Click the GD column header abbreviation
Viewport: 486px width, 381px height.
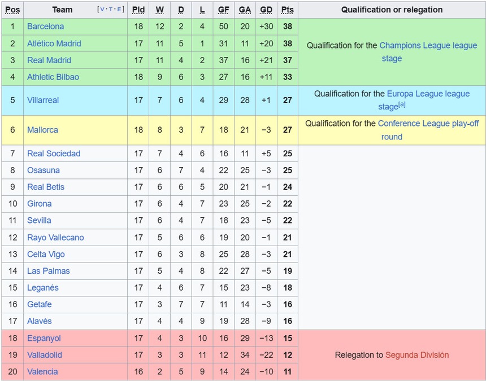[x=266, y=10]
